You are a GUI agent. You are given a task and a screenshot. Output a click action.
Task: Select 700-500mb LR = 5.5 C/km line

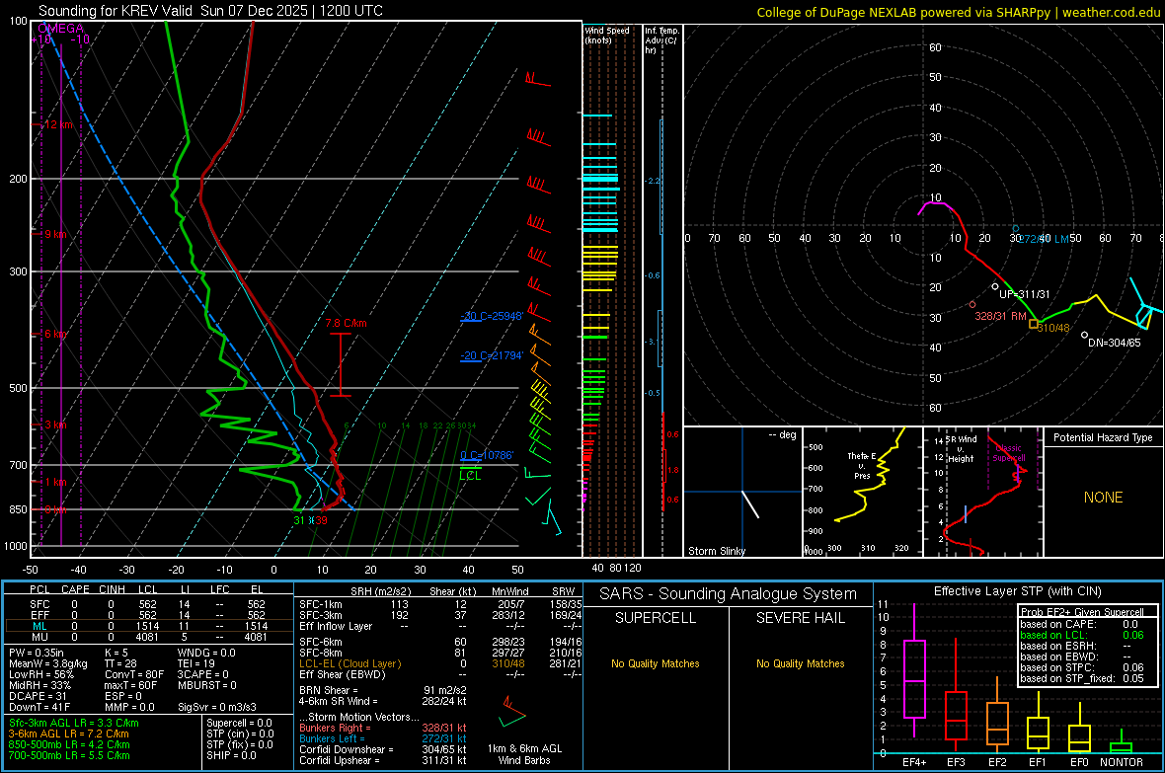69,755
